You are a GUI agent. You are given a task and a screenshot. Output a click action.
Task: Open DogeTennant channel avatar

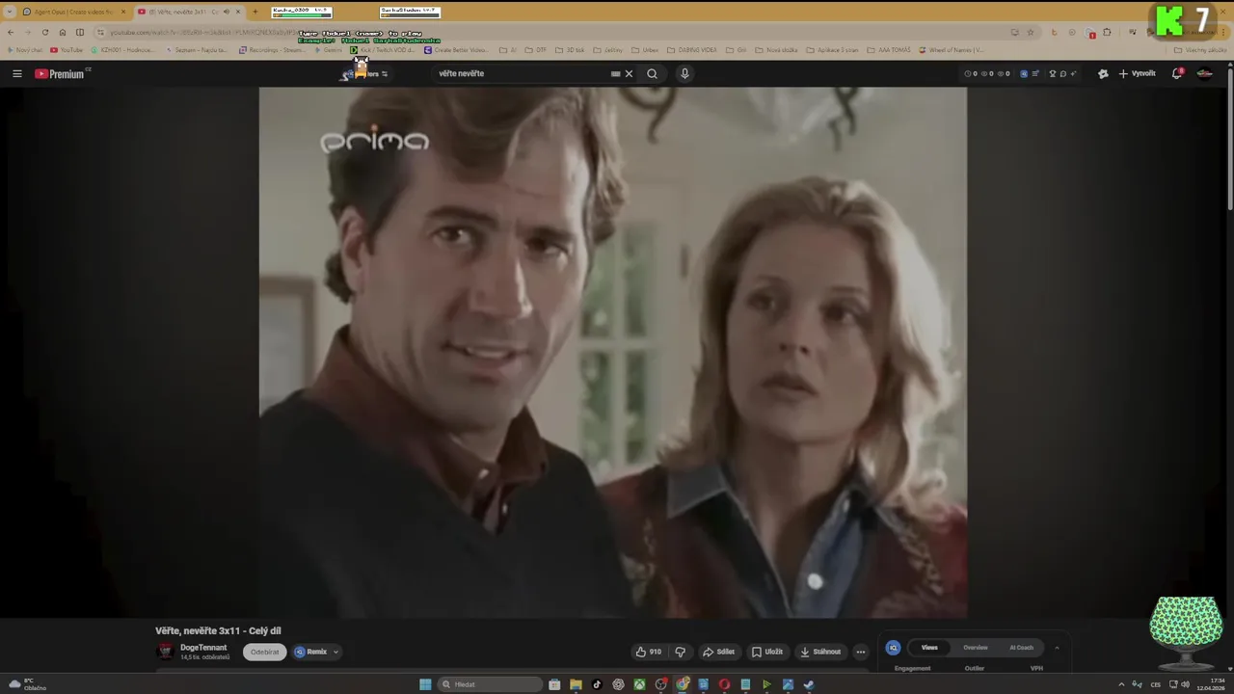(166, 652)
